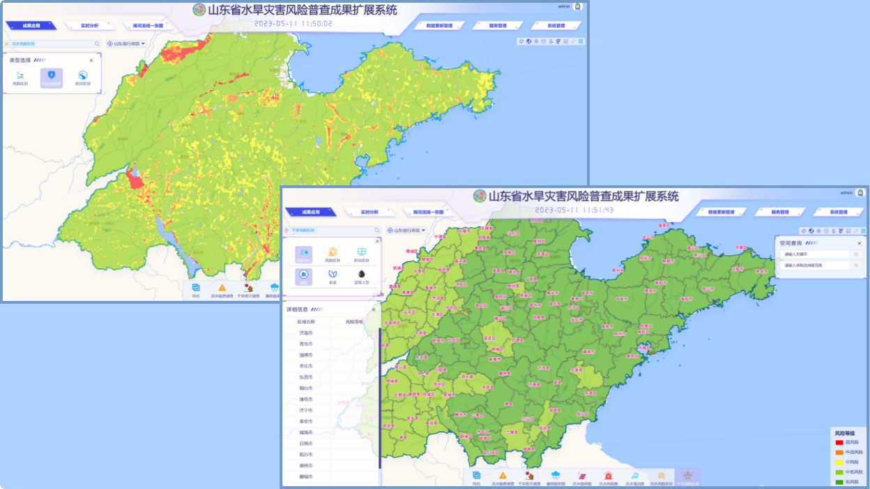Viewport: 870px width, 489px height.
Task: Click the 洪水风险图 alarm icon in bottom toolbar
Action: (x=609, y=476)
